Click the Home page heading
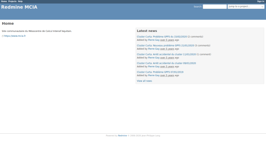The height and width of the screenshot is (166, 266). (8, 23)
